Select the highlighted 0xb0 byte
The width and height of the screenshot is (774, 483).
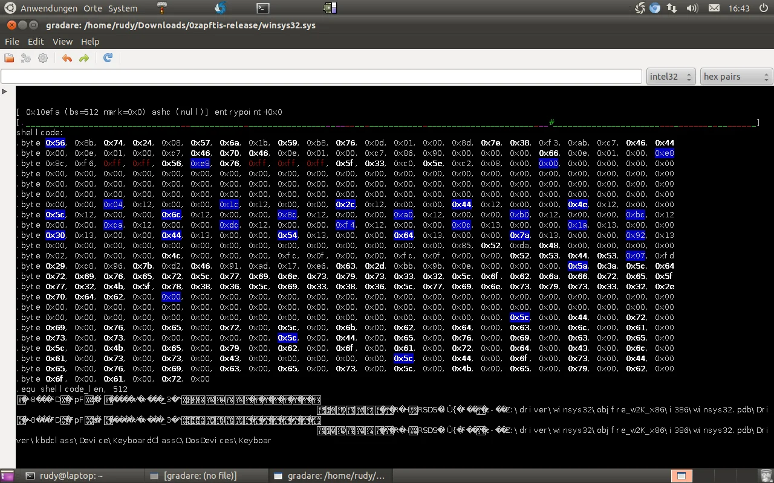[519, 215]
